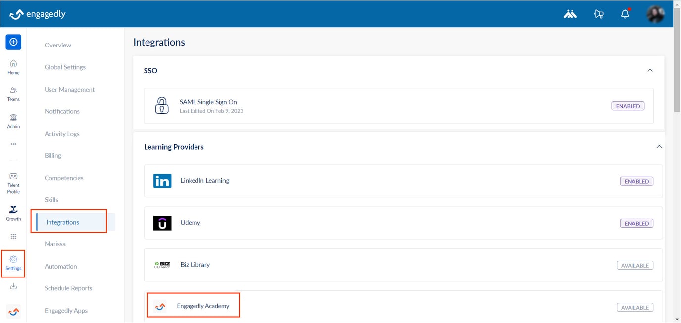Open Engagedly Academy integration
Viewport: 681px width, 323px height.
(403, 307)
